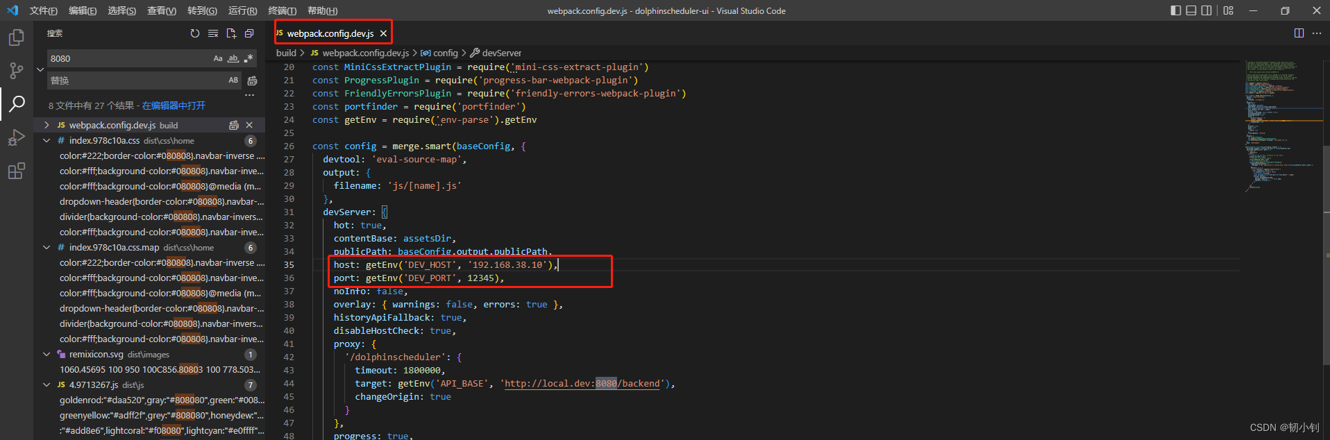
Task: Toggle bottom panel visibility
Action: (1191, 10)
